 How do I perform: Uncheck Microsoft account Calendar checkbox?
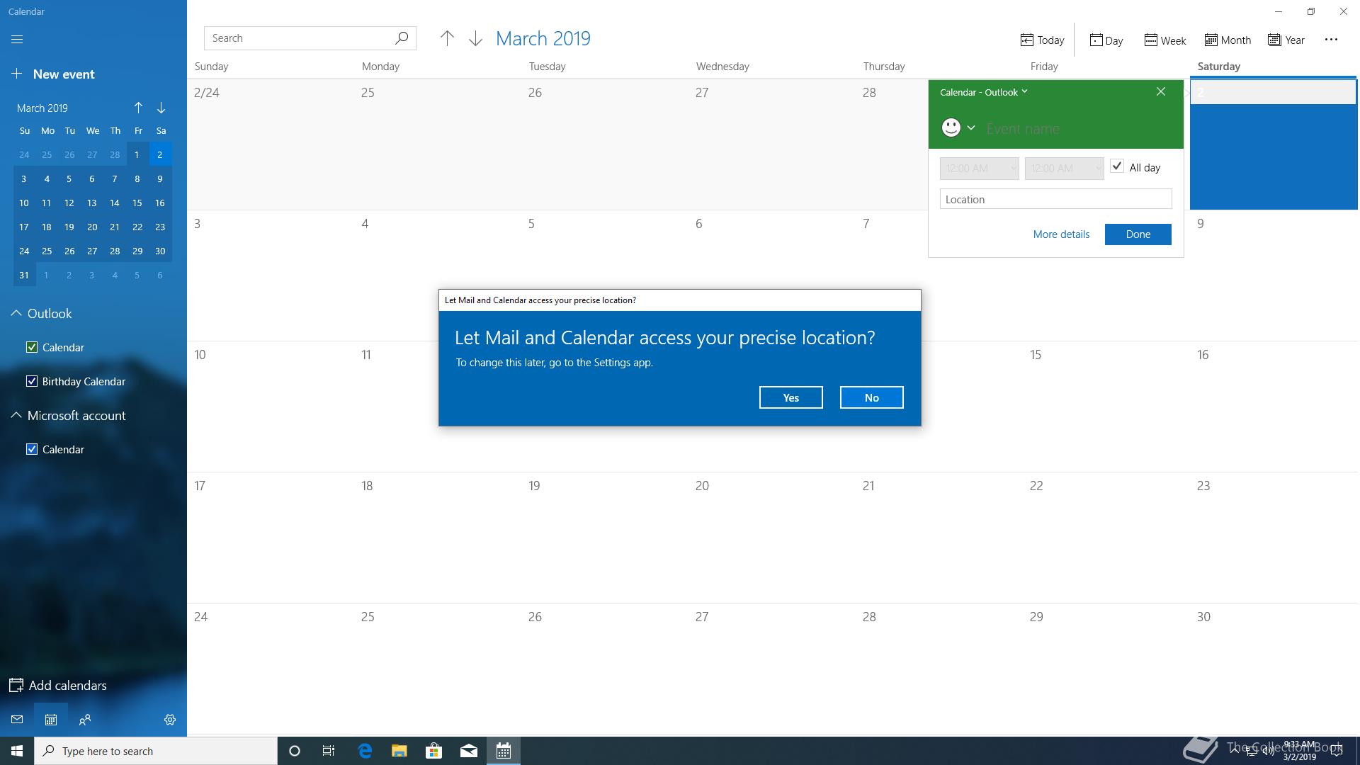click(32, 449)
